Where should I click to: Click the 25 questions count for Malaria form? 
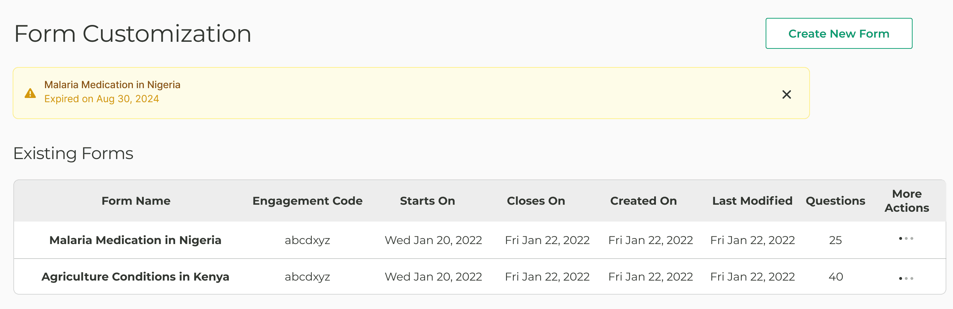[x=835, y=240]
